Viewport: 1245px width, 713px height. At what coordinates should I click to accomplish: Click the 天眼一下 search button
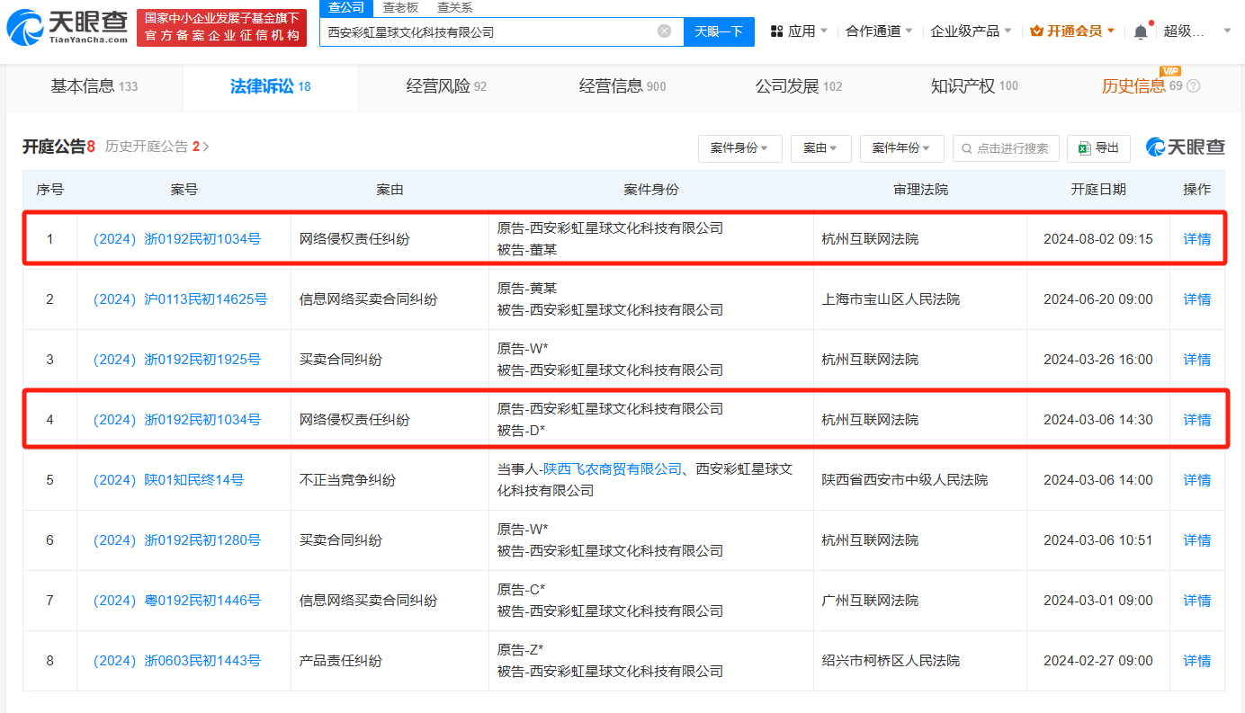click(x=719, y=31)
